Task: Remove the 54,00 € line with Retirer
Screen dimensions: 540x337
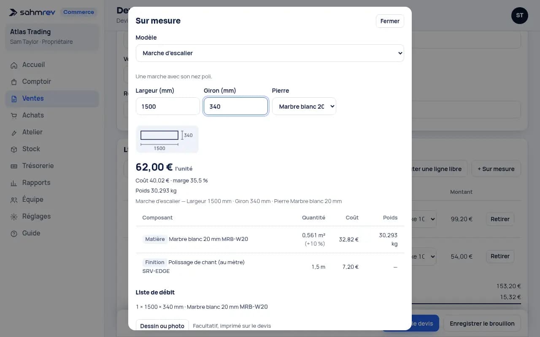Action: (x=500, y=256)
